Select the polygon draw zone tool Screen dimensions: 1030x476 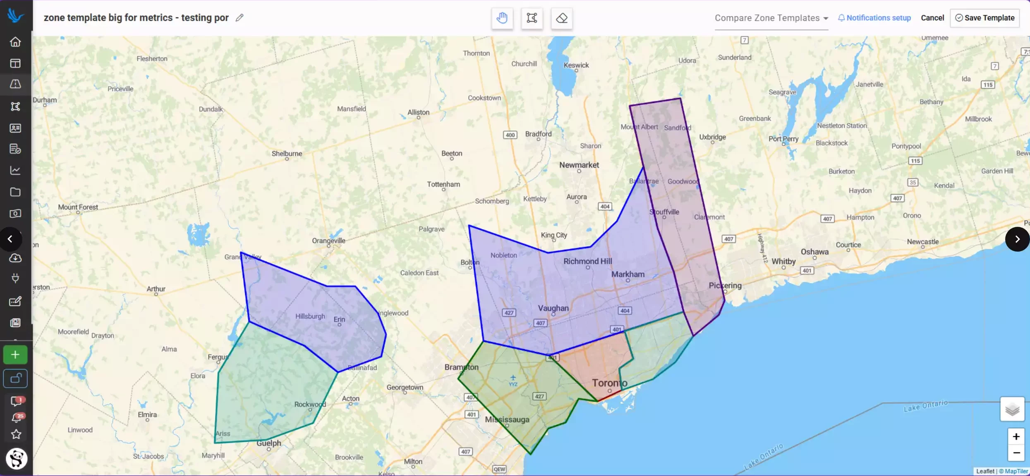tap(532, 18)
